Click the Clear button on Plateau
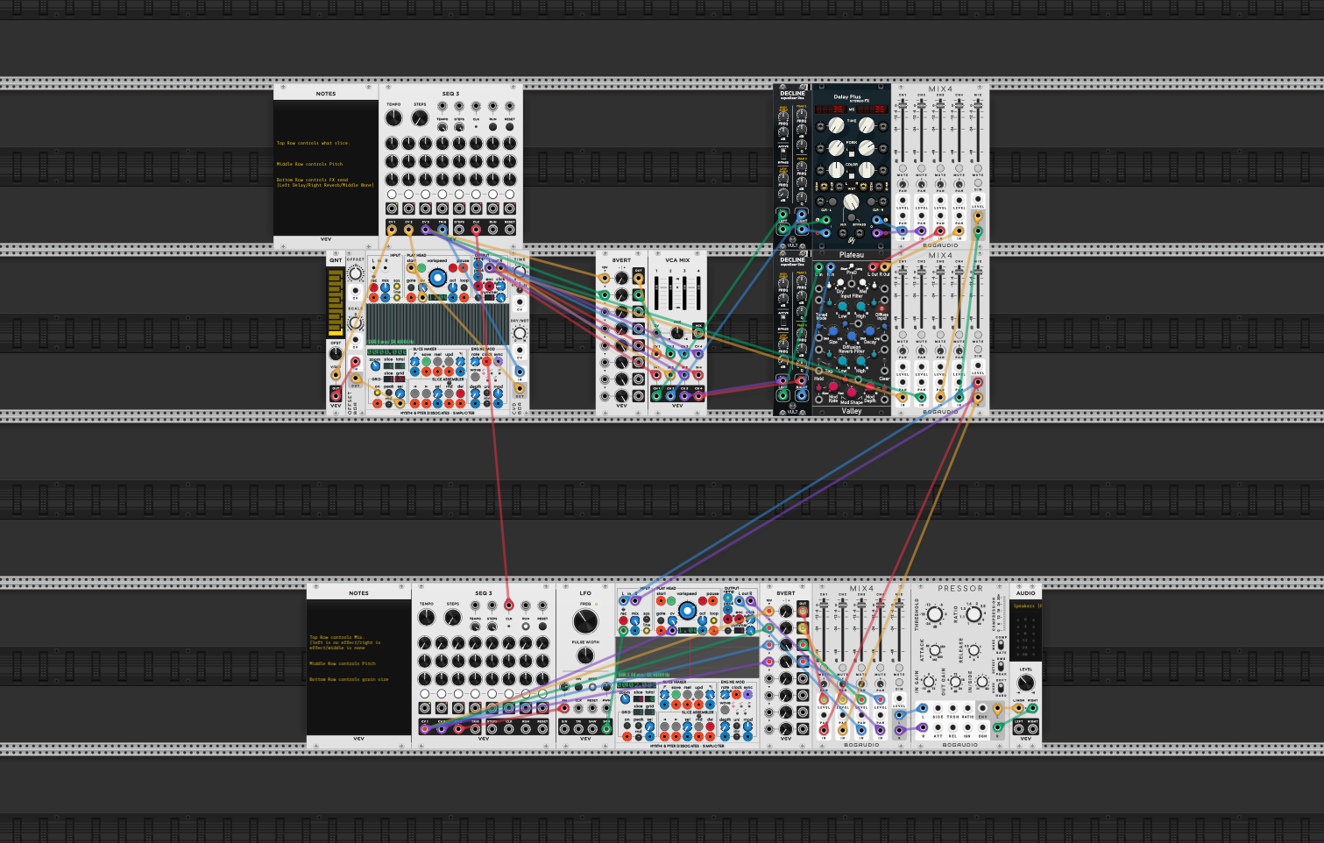Viewport: 1324px width, 843px height. pyautogui.click(x=884, y=360)
